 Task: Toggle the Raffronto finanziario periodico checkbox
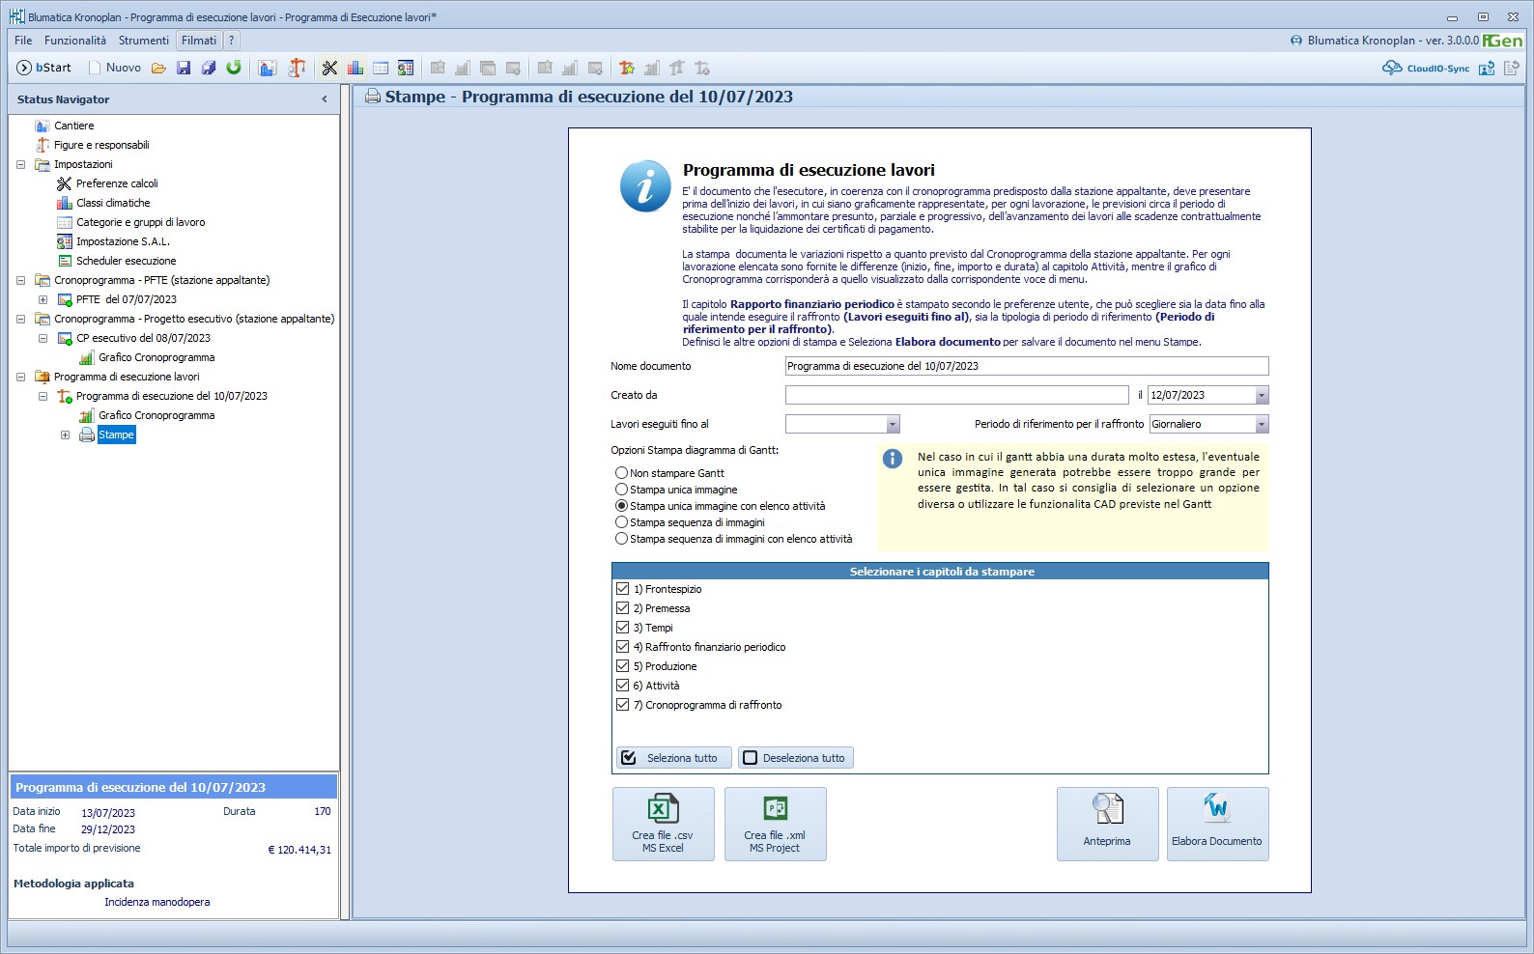[622, 647]
